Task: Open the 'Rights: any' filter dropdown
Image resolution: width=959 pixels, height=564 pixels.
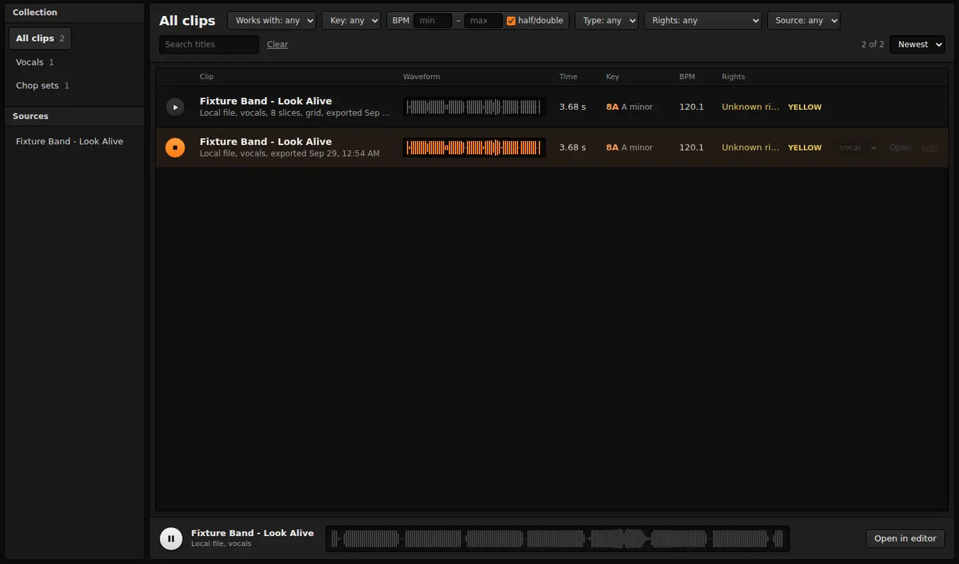Action: tap(703, 21)
